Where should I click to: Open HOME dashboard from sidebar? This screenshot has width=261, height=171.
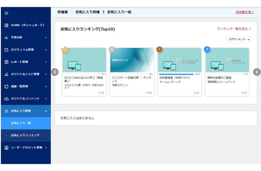pos(25,25)
